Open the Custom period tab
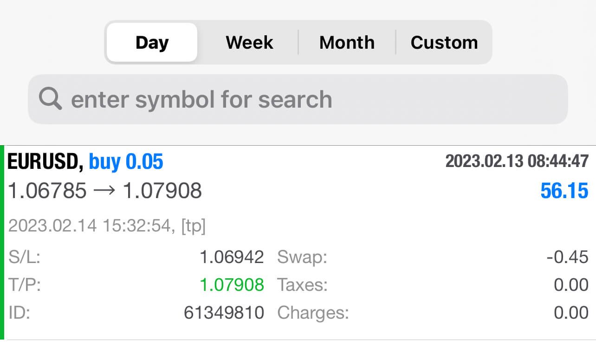The height and width of the screenshot is (347, 596). tap(444, 42)
